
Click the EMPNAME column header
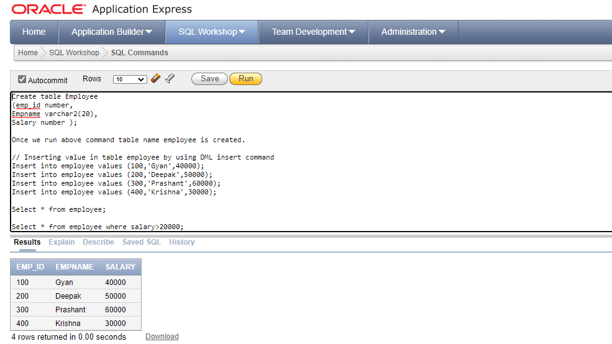click(75, 267)
